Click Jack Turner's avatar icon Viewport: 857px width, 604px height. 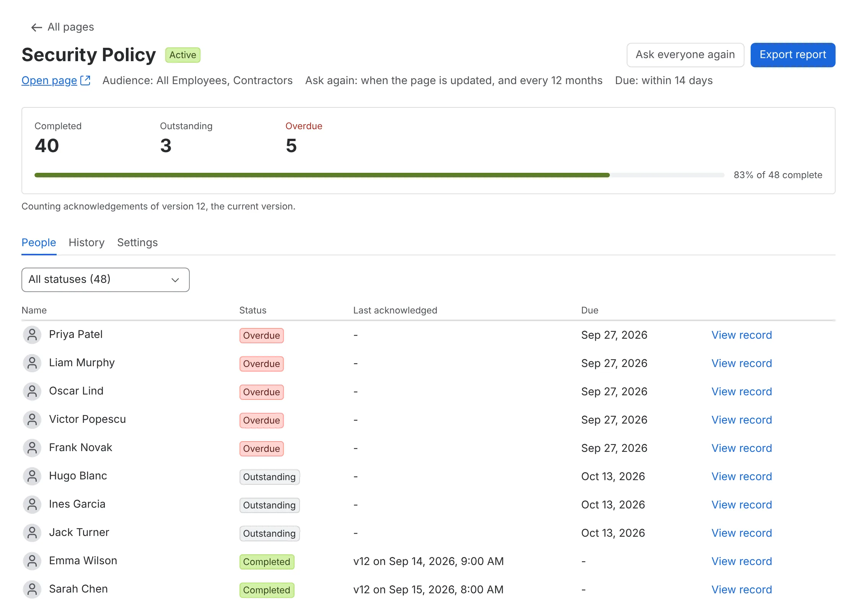(32, 533)
